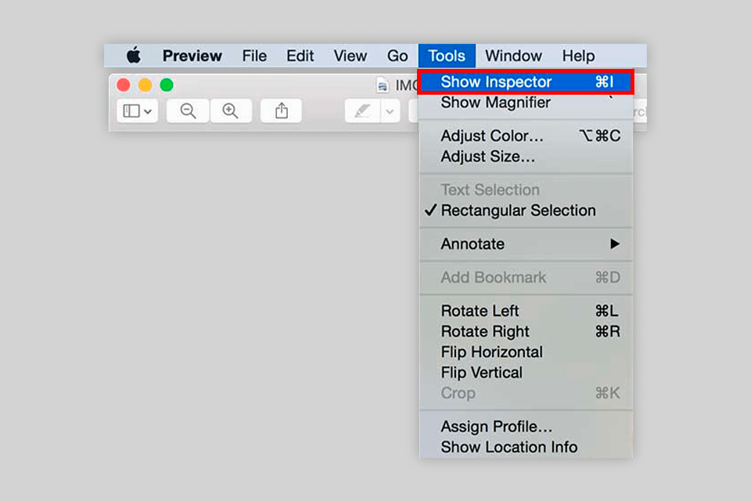
Task: Click the zoom out magnifier button
Action: tap(188, 111)
